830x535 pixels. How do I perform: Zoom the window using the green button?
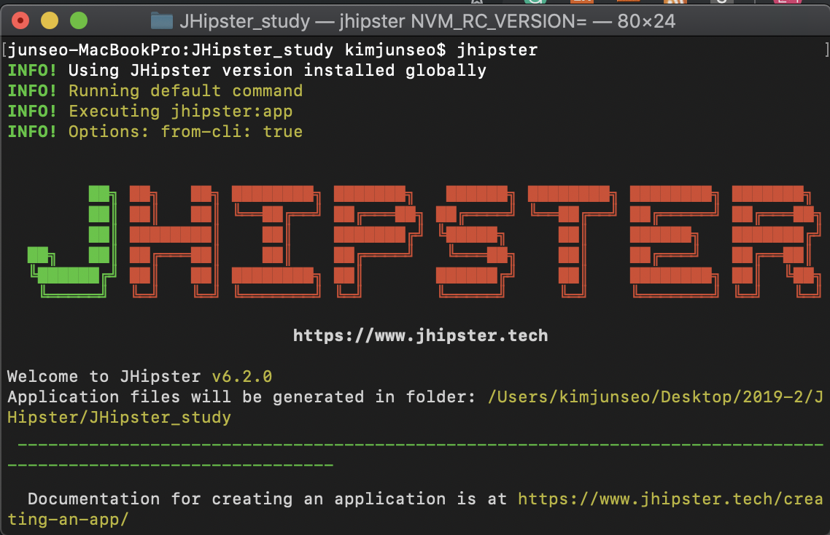pyautogui.click(x=79, y=20)
